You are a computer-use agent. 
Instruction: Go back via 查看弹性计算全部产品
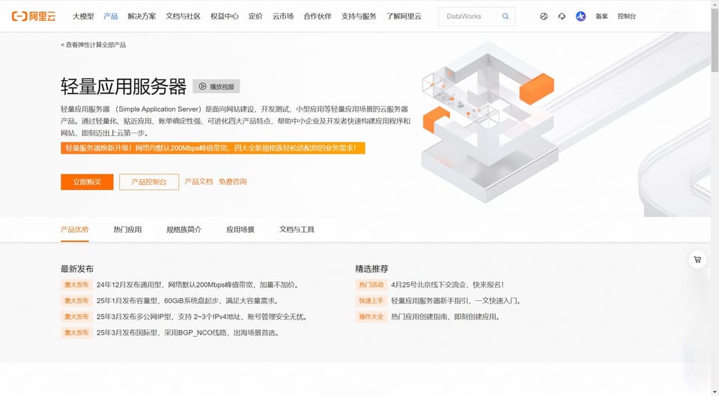(x=93, y=45)
